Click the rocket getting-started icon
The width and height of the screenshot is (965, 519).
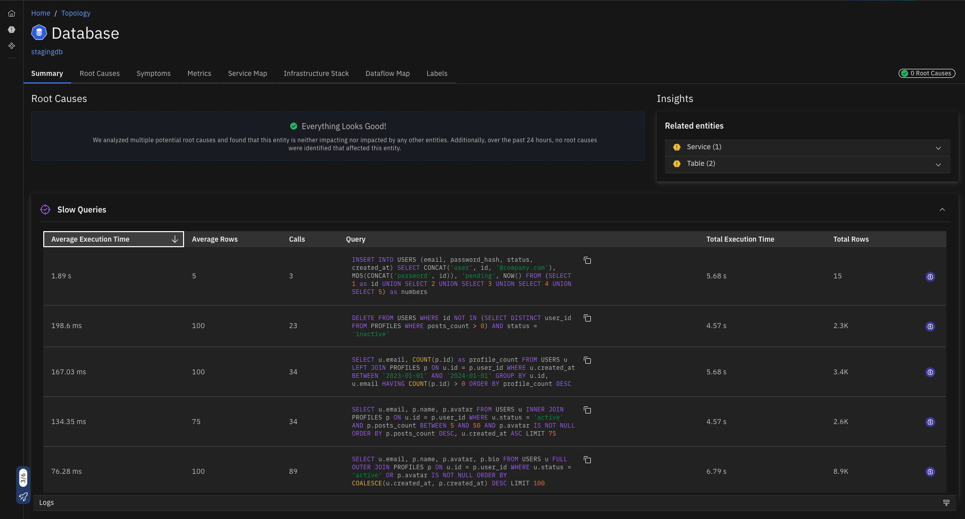coord(23,497)
